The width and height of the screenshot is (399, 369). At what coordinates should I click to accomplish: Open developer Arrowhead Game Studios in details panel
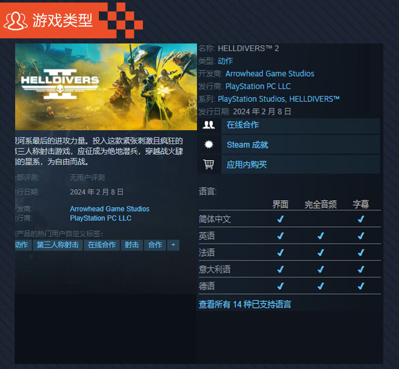point(270,74)
